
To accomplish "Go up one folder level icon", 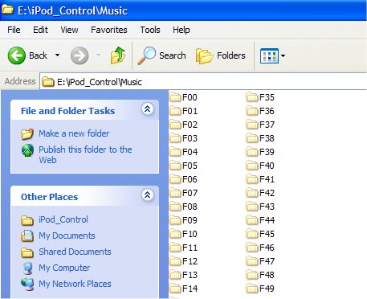I will pos(118,55).
